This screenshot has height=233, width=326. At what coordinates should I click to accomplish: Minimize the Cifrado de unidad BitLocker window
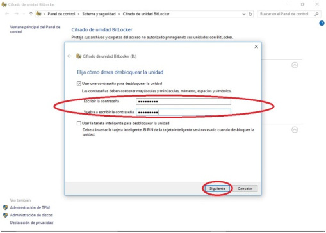pyautogui.click(x=288, y=4)
